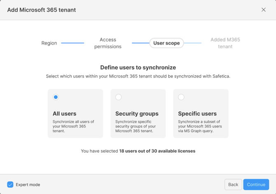
Task: Close the Add Microsoft 365 tenant dialog
Action: pos(264,10)
